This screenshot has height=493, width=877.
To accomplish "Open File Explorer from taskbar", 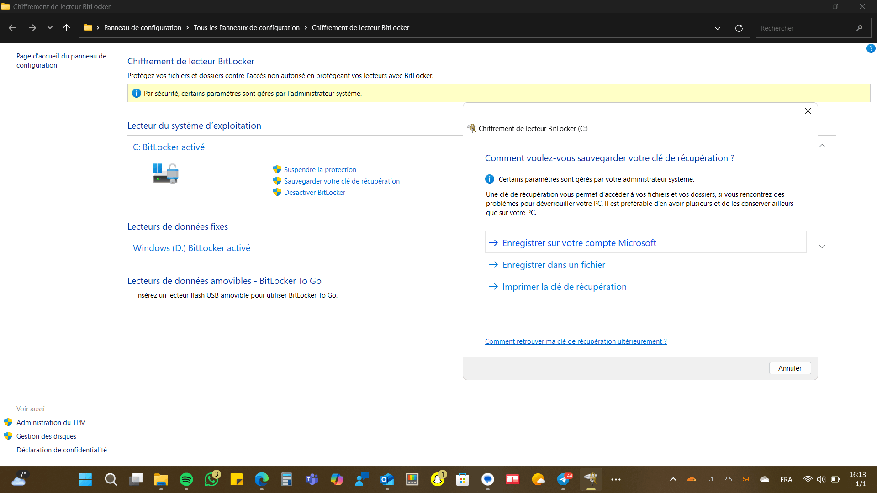I will (x=161, y=479).
